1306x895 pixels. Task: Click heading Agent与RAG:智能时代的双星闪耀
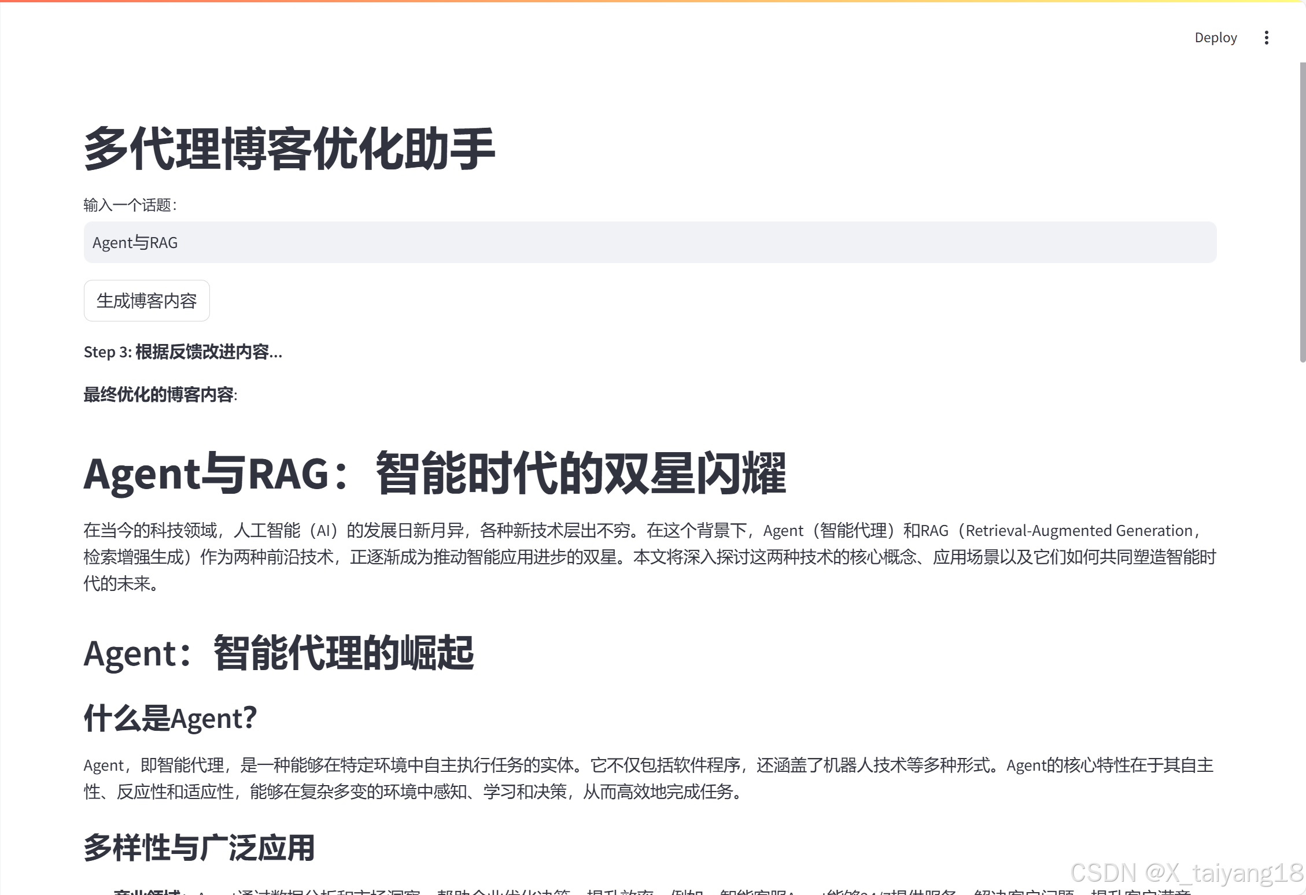coord(434,474)
